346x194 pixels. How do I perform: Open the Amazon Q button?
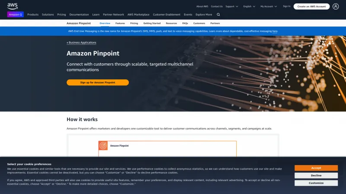[16, 15]
